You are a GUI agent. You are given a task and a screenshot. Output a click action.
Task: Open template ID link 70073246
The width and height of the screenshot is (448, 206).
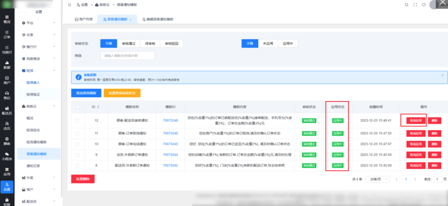[x=170, y=133]
